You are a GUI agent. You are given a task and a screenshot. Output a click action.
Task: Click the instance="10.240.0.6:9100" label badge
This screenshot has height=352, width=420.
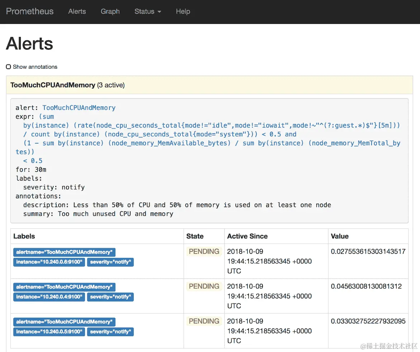(49, 262)
